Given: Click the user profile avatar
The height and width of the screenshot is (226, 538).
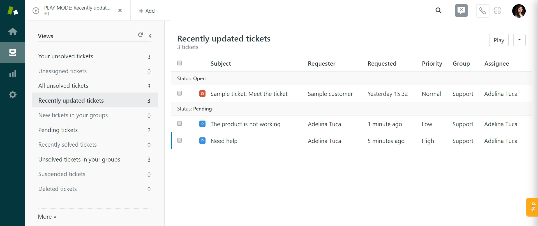Looking at the screenshot, I should click(x=519, y=11).
